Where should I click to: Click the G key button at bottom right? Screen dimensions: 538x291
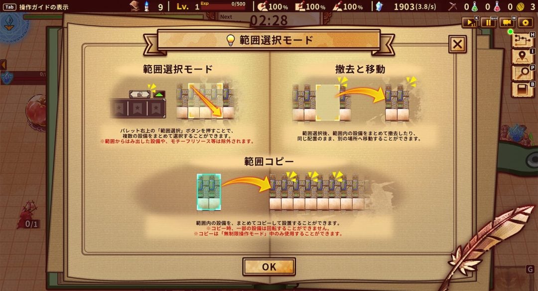click(x=530, y=270)
